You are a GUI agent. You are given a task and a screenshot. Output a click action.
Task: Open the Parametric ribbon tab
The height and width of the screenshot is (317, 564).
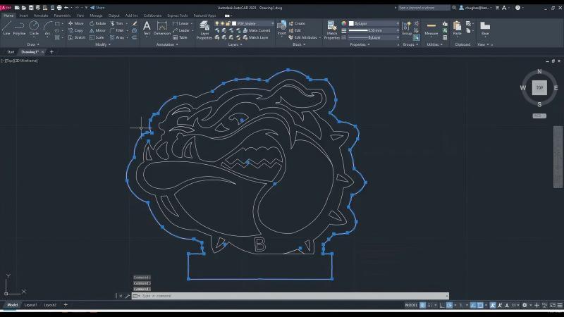pyautogui.click(x=62, y=15)
